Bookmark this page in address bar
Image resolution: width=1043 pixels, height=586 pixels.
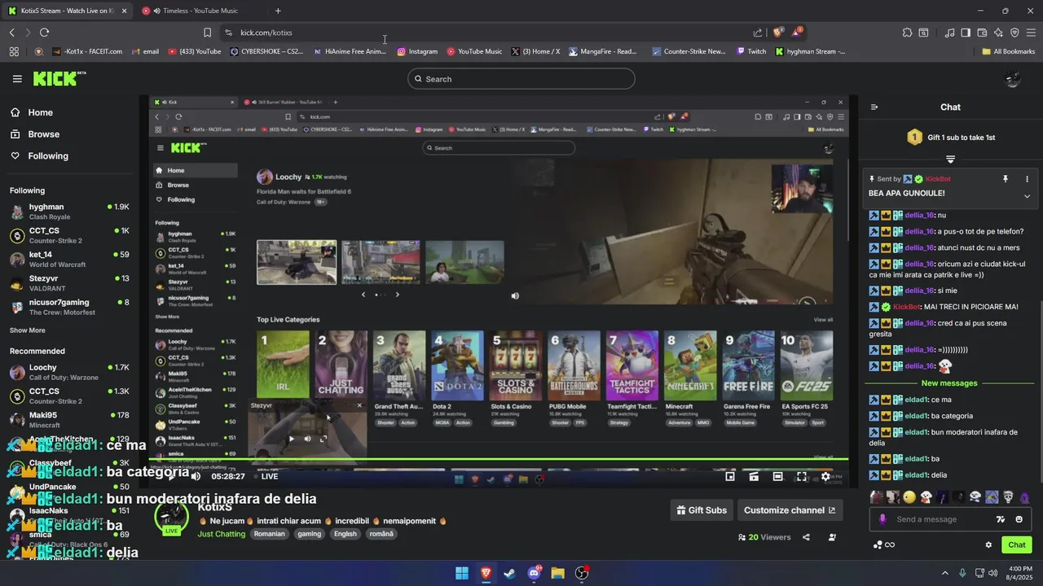coord(207,33)
